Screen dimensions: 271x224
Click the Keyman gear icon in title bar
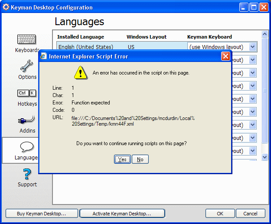point(6,7)
